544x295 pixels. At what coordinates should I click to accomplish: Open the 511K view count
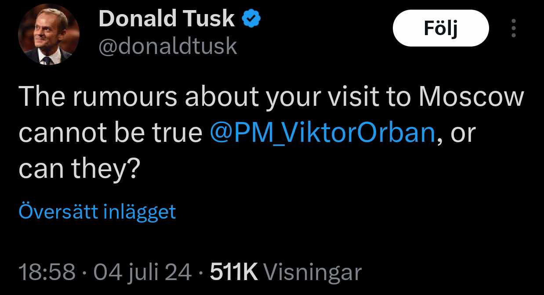[x=234, y=273]
